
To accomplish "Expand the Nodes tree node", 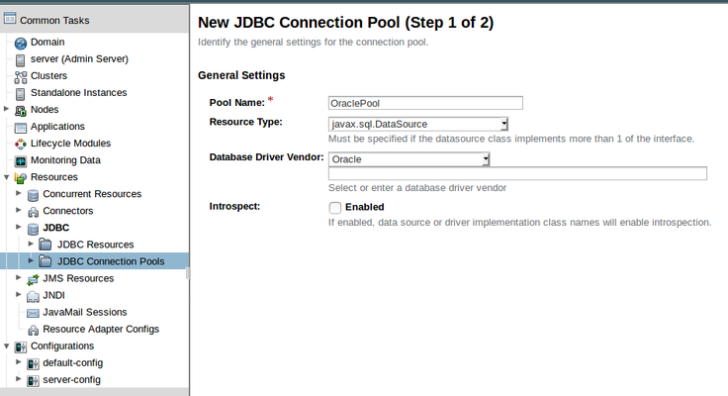I will pos(7,109).
